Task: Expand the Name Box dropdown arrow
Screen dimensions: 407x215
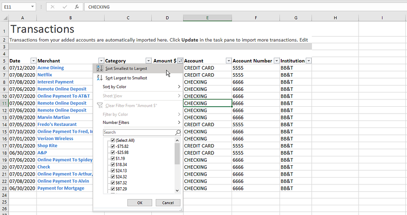Action: (x=33, y=7)
